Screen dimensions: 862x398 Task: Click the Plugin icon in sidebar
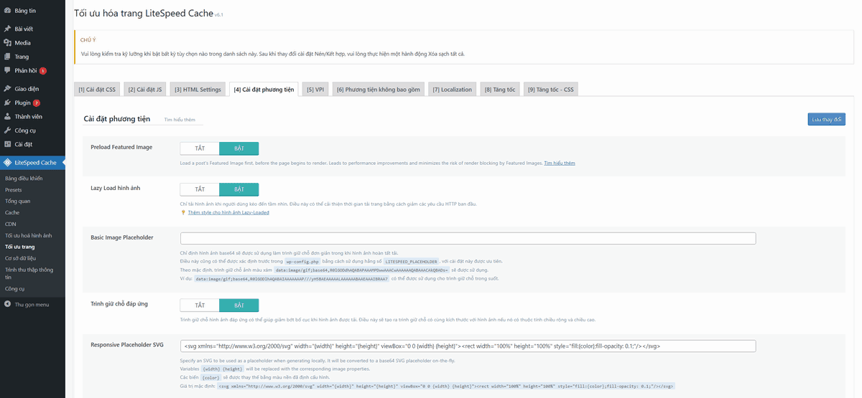[7, 103]
